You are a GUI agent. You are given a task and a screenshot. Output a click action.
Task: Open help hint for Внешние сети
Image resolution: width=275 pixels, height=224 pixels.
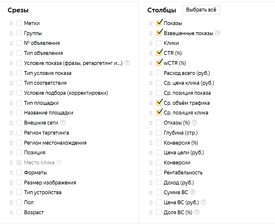click(63, 122)
